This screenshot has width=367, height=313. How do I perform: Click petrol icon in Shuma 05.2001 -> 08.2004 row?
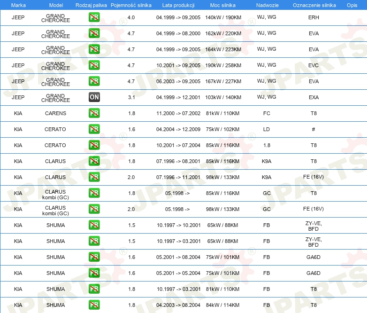coord(94,257)
